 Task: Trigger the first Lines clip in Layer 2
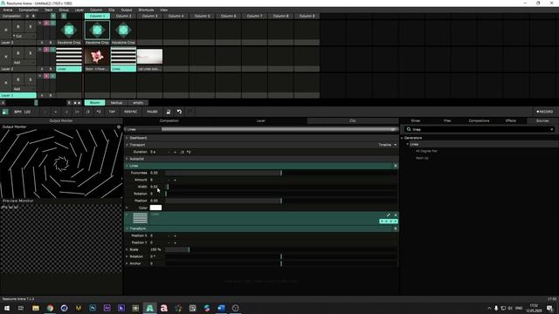click(69, 56)
